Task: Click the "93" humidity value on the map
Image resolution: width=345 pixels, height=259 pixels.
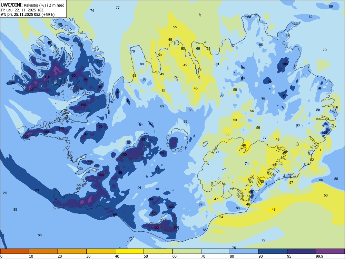Action: pyautogui.click(x=37, y=190)
